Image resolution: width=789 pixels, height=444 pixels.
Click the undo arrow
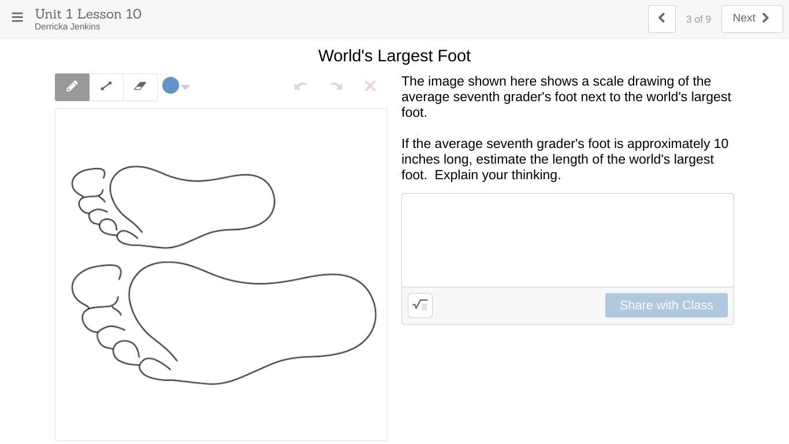pyautogui.click(x=300, y=87)
